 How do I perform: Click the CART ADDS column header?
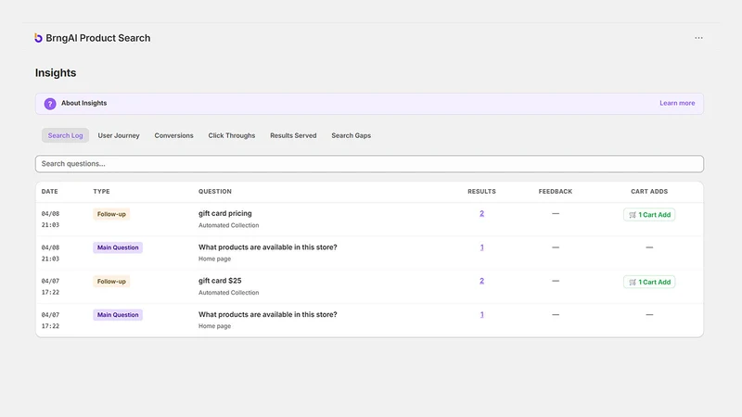(649, 192)
